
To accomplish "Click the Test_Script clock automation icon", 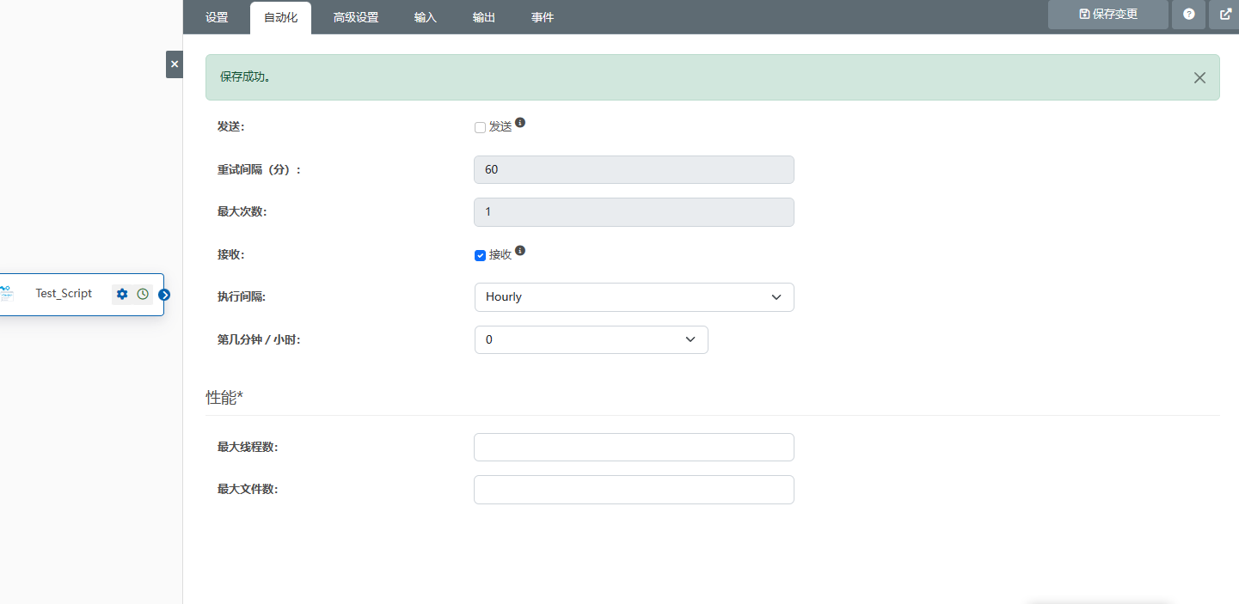I will (x=143, y=294).
